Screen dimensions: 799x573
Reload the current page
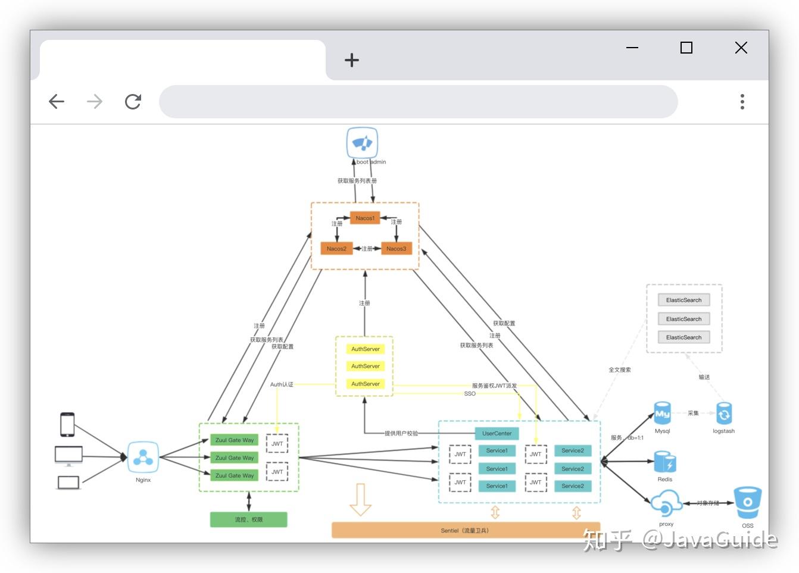pyautogui.click(x=133, y=102)
